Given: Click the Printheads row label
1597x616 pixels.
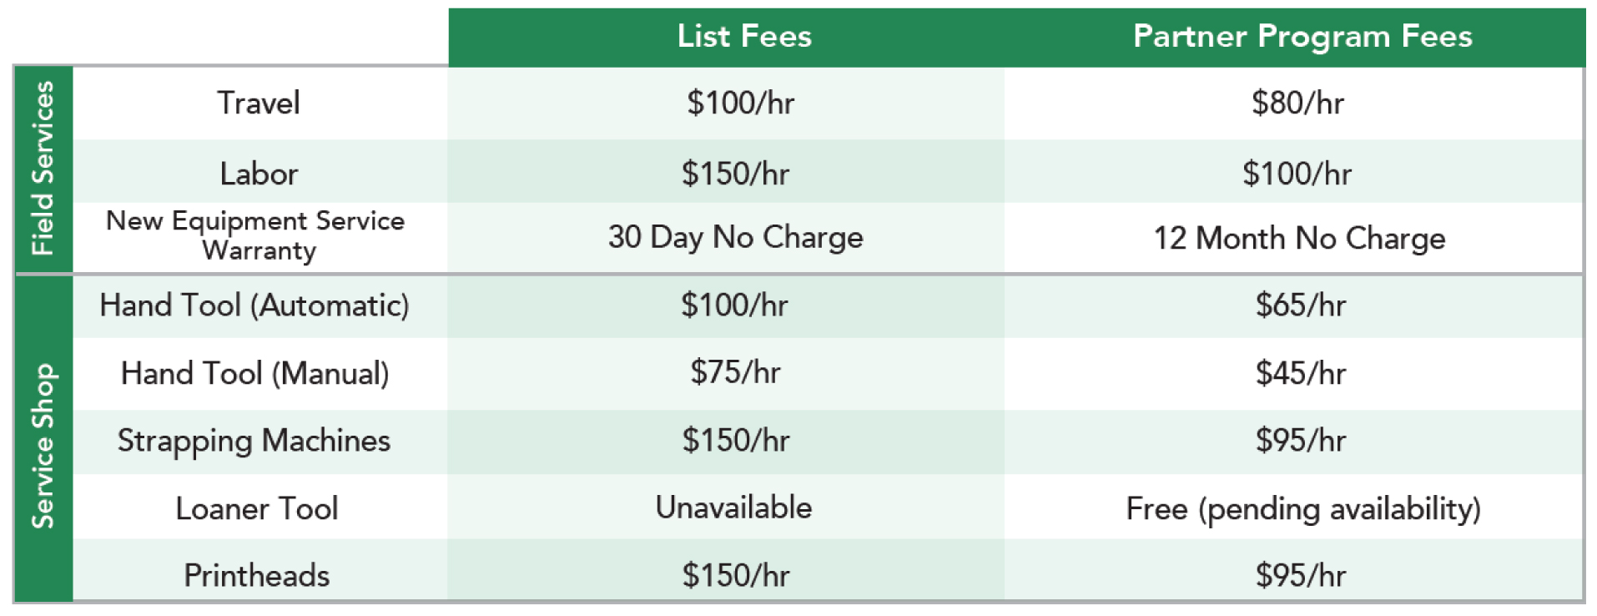Looking at the screenshot, I should (257, 575).
